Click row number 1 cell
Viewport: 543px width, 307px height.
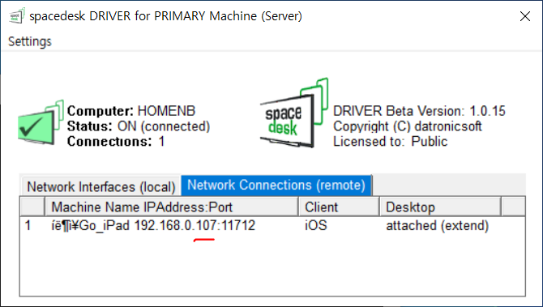click(x=28, y=226)
